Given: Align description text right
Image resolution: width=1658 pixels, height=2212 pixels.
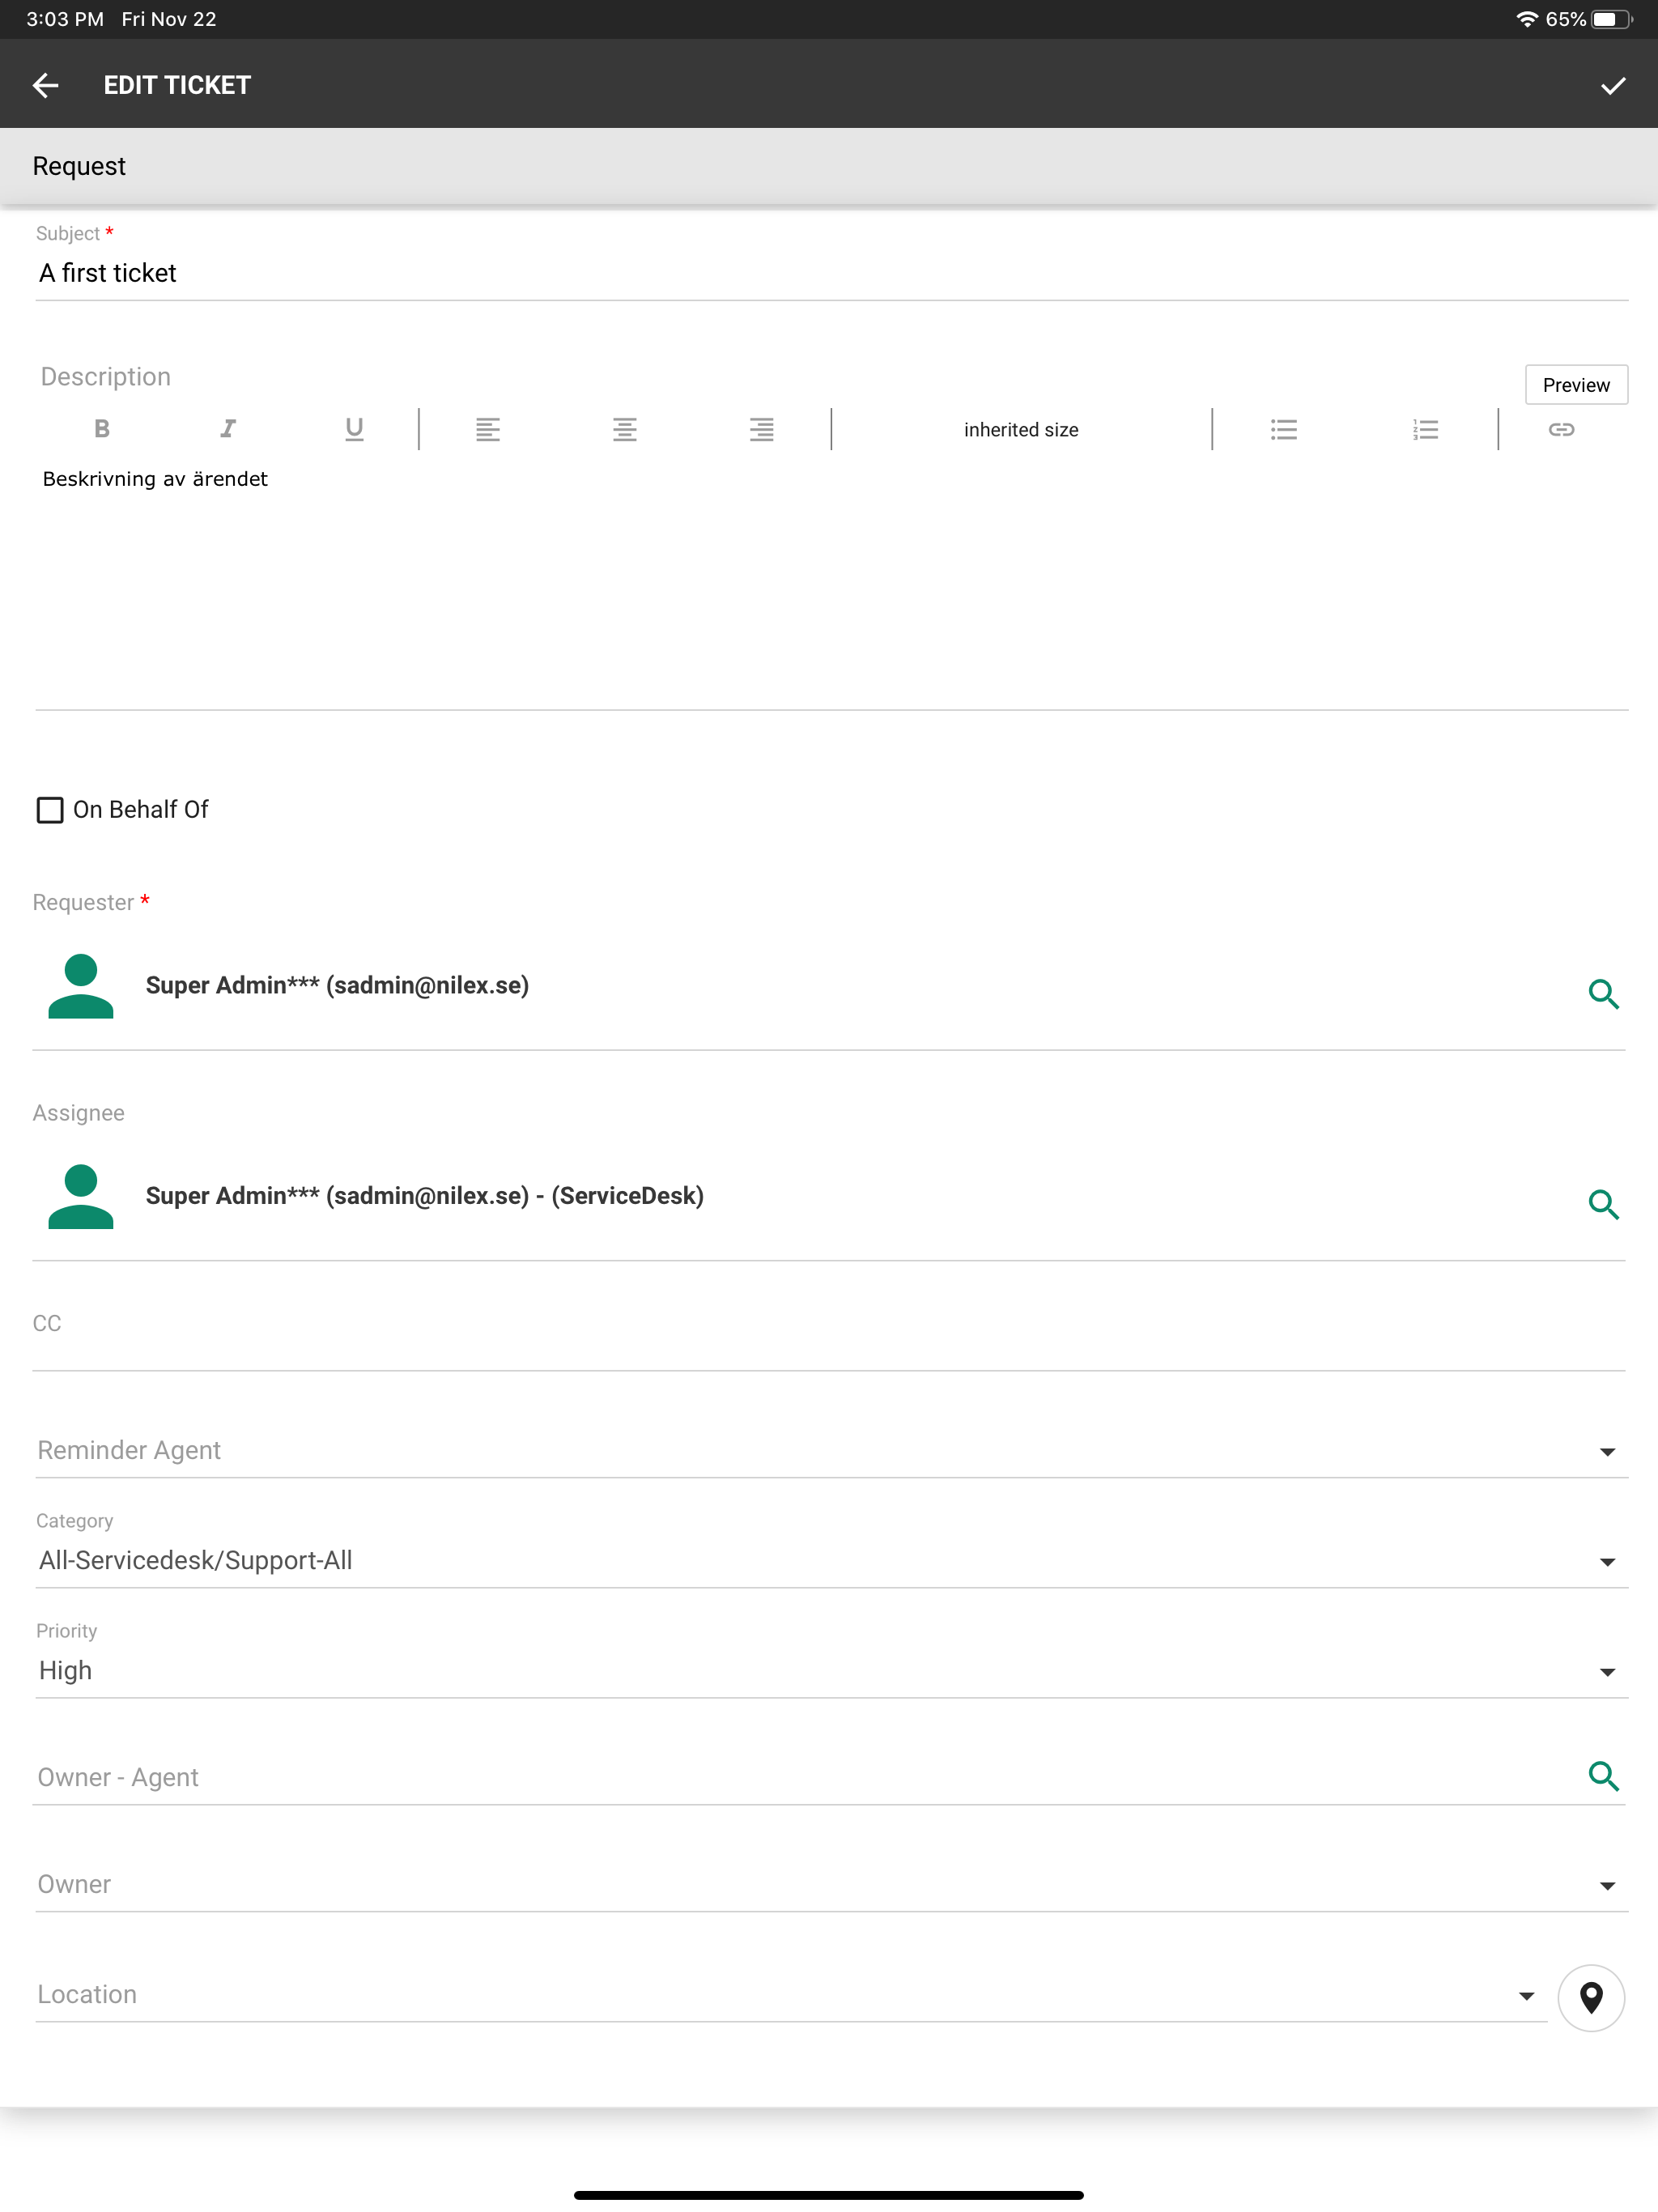Looking at the screenshot, I should coord(762,429).
